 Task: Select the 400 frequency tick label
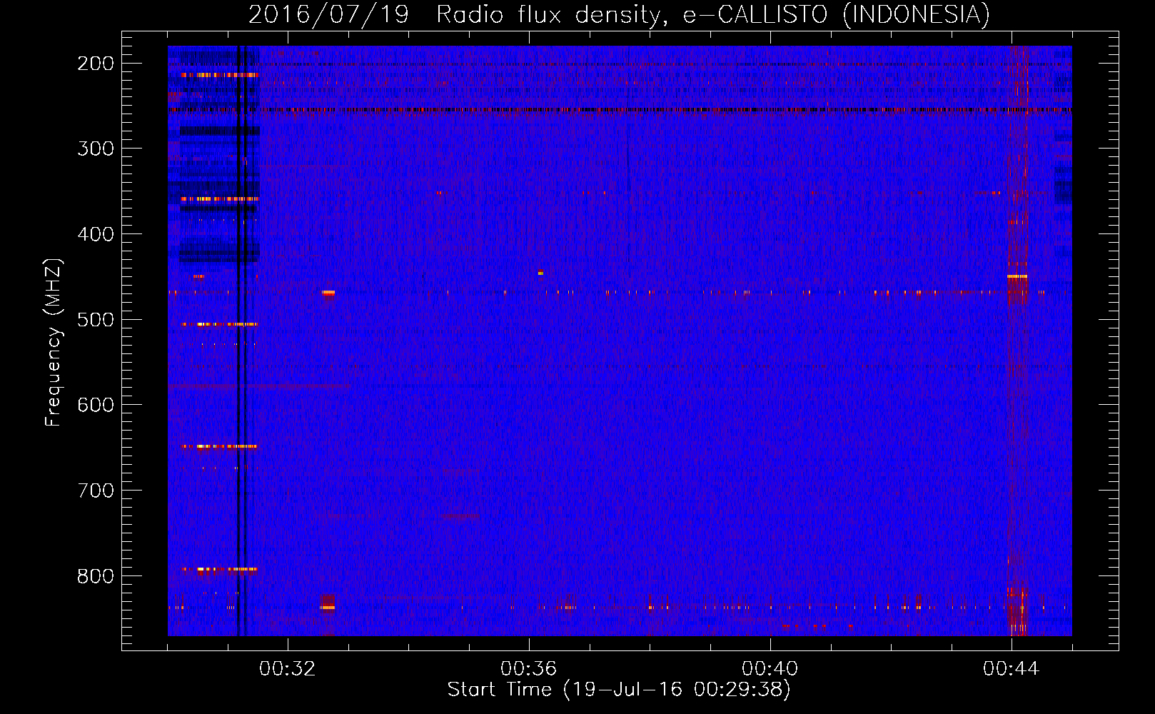pyautogui.click(x=96, y=234)
